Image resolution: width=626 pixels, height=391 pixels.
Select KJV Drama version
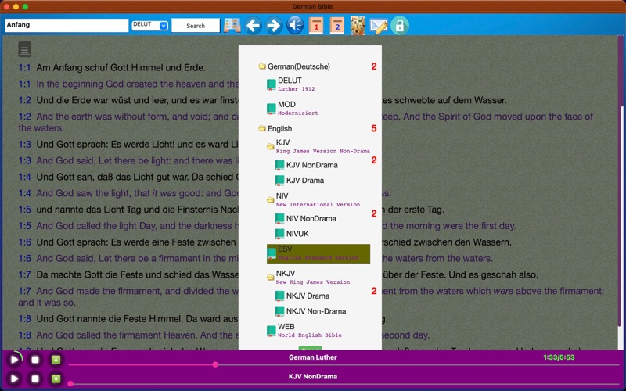305,181
